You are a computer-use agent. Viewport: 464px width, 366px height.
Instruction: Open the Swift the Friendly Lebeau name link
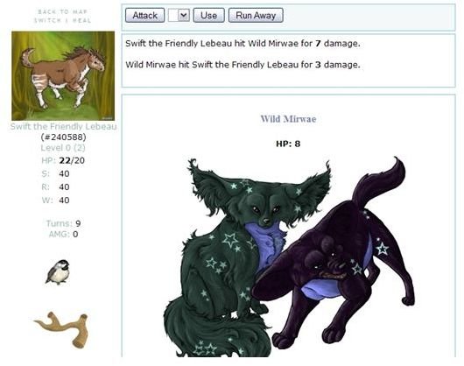[x=63, y=126]
